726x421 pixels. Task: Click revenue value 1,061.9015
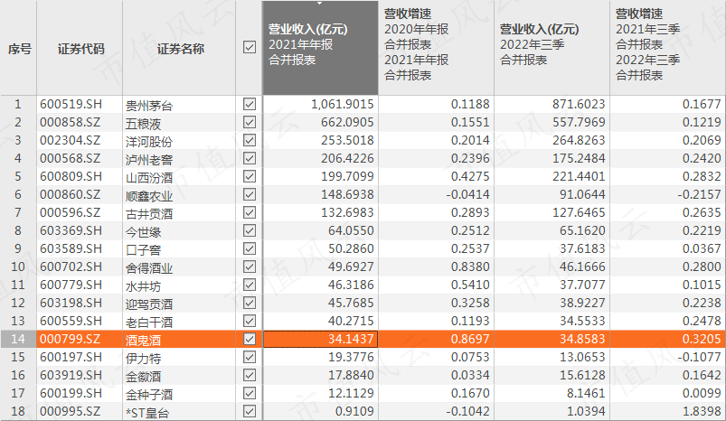point(342,104)
